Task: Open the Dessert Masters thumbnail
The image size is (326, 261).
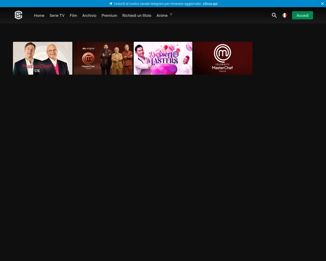Action: click(163, 58)
